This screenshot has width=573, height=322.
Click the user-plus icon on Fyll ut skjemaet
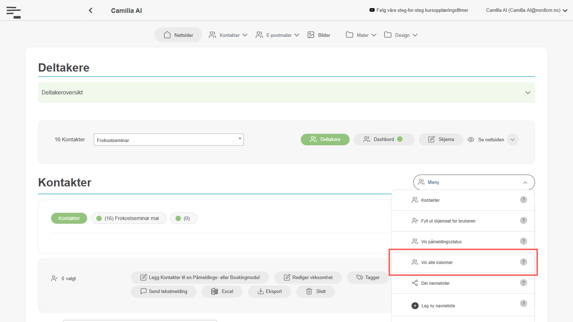pos(415,221)
